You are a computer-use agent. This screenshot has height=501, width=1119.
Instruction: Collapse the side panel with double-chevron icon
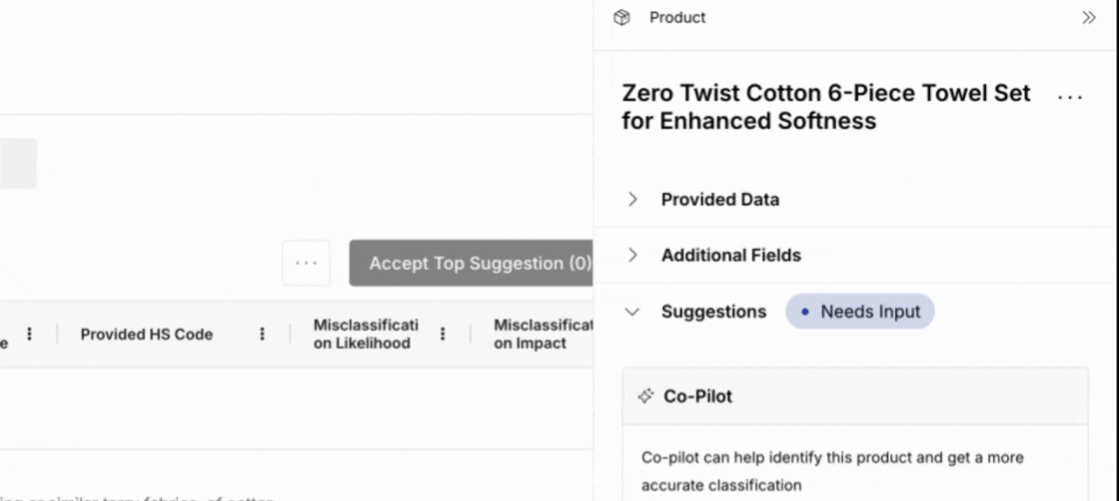1088,17
